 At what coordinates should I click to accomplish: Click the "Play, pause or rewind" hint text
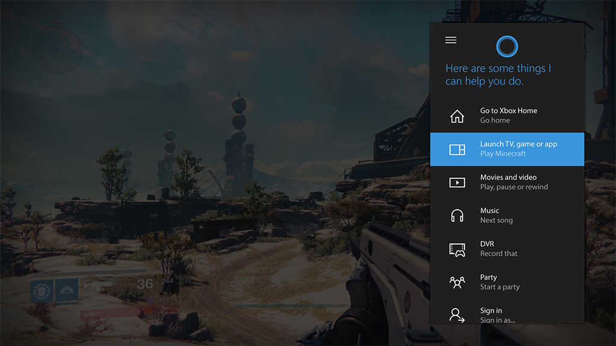[514, 187]
